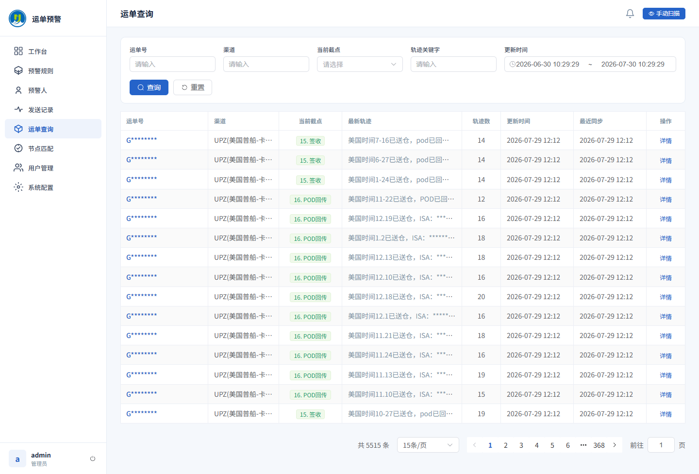Open the 工作台 sidebar item

click(53, 51)
